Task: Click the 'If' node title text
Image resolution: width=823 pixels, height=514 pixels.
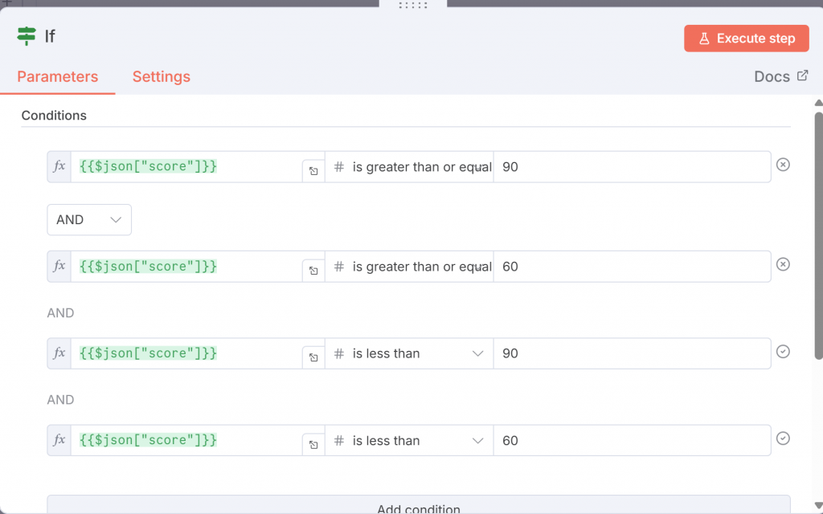Action: point(50,36)
